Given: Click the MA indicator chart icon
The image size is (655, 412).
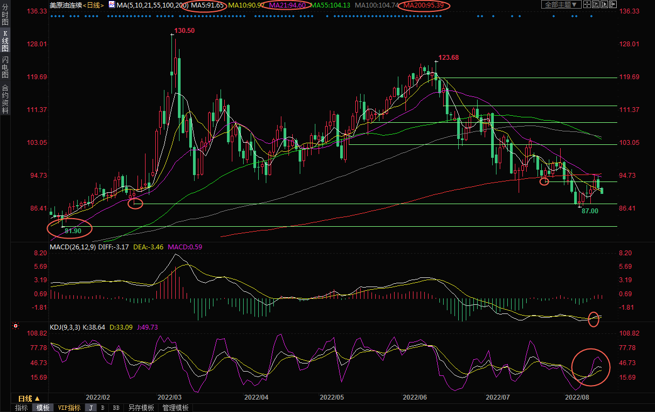Looking at the screenshot, I should [112, 4].
